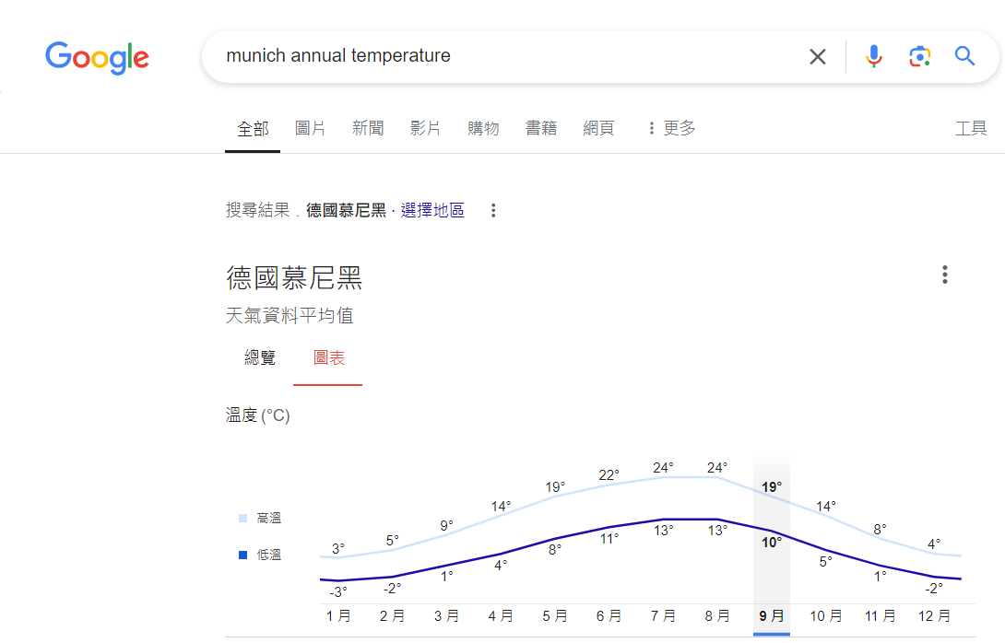
Task: Expand the 更多 search filters menu
Action: [671, 129]
